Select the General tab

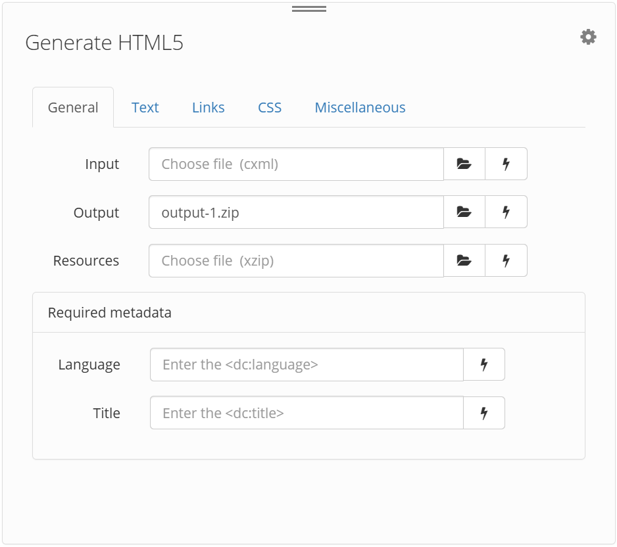[x=72, y=107]
